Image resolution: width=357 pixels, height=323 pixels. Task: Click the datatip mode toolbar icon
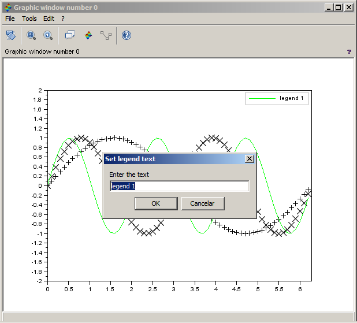tap(70, 36)
